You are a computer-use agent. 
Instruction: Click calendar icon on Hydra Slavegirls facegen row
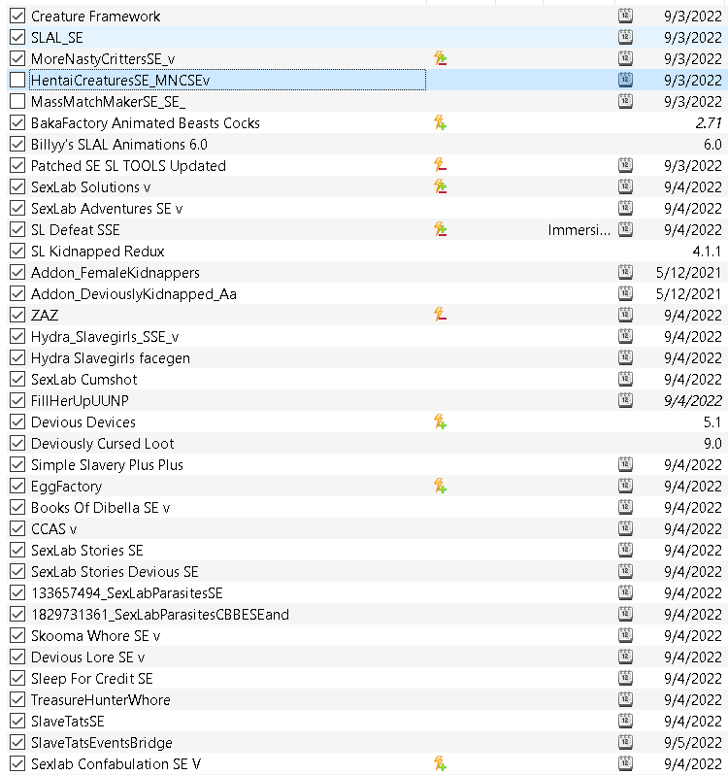(625, 357)
